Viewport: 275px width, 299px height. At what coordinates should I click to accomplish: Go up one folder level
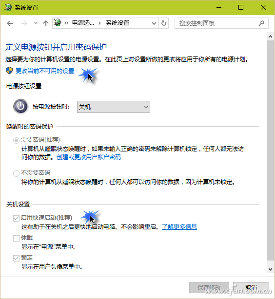[x=46, y=23]
